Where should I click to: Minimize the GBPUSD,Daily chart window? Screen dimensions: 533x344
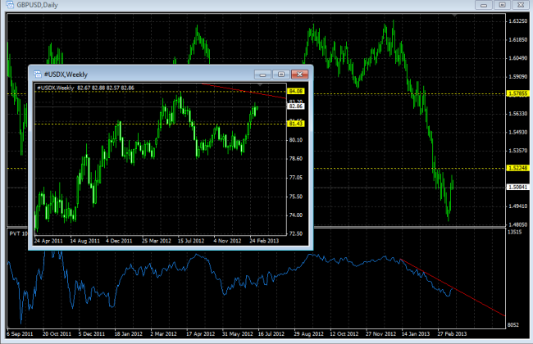[x=485, y=6]
